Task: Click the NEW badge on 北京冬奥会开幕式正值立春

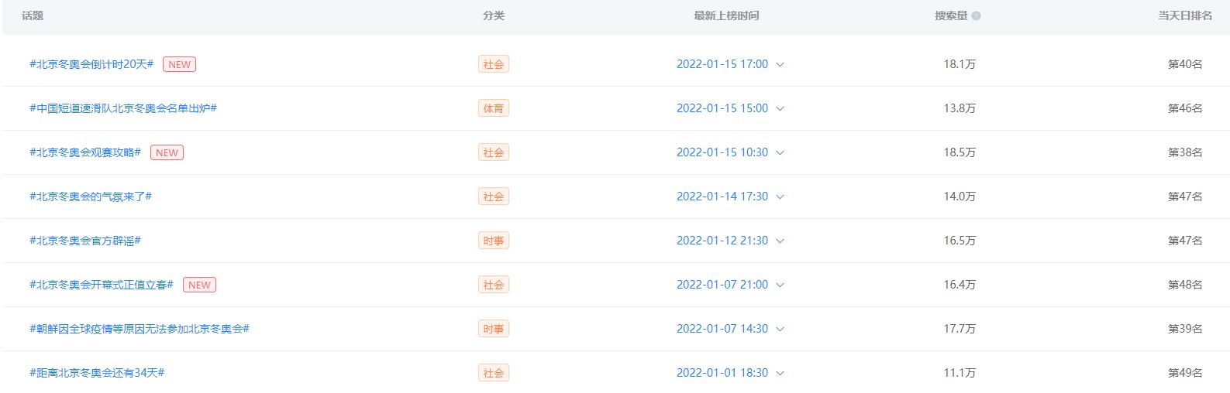Action: pyautogui.click(x=199, y=285)
